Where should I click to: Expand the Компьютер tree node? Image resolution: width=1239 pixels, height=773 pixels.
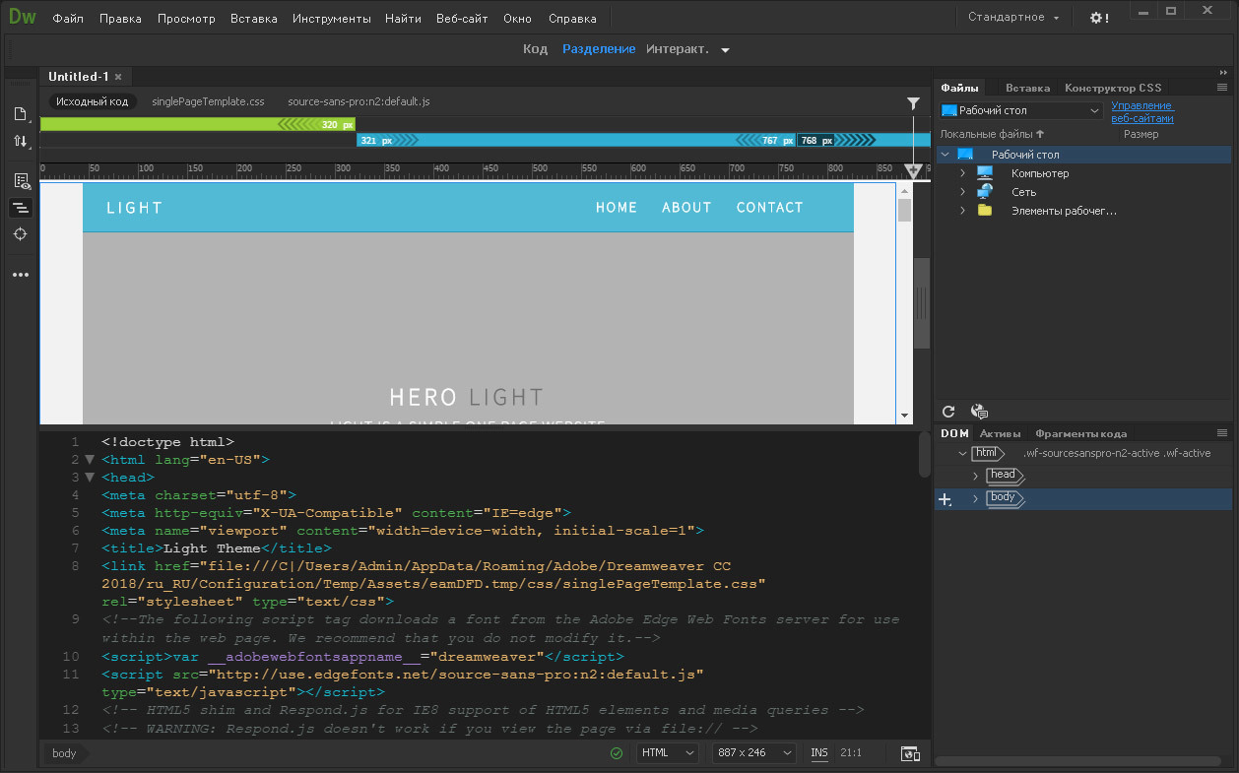pos(964,173)
